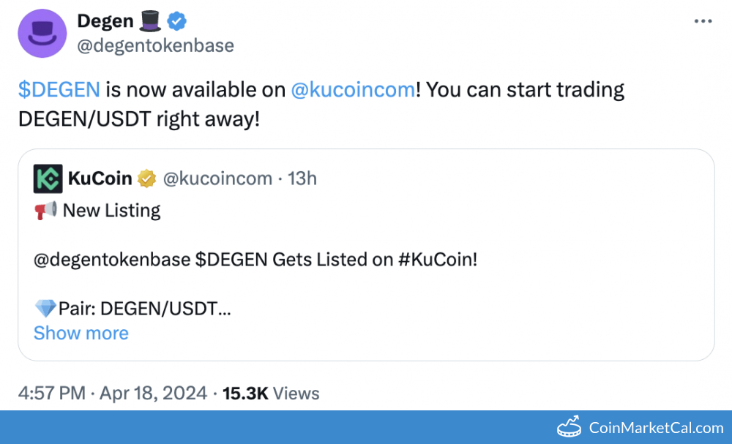Open the tweet options three-dot menu
The image size is (732, 444).
tap(702, 20)
